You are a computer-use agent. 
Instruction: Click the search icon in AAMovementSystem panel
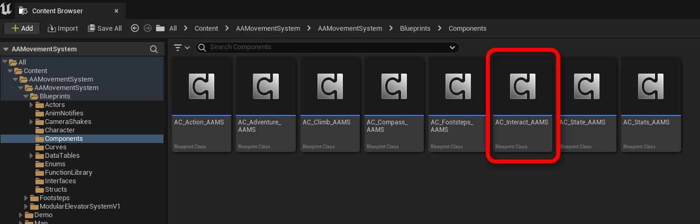[154, 49]
